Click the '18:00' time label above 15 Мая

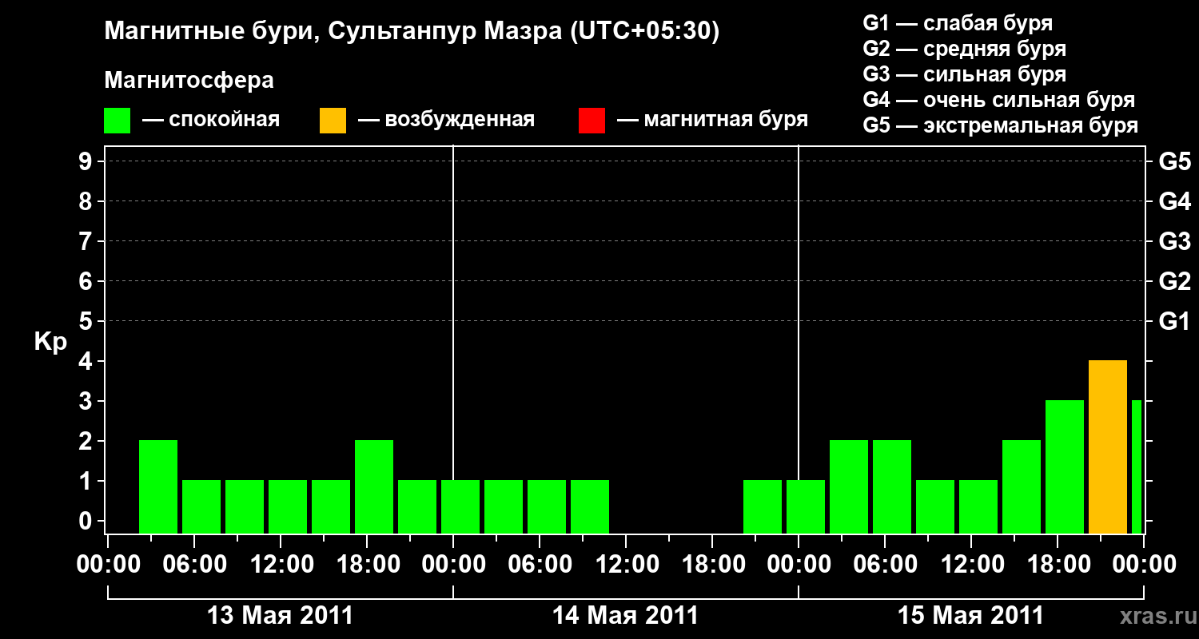coord(1058,565)
